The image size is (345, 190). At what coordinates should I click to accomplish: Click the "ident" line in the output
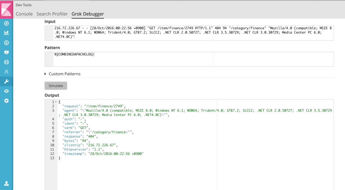click(75, 124)
